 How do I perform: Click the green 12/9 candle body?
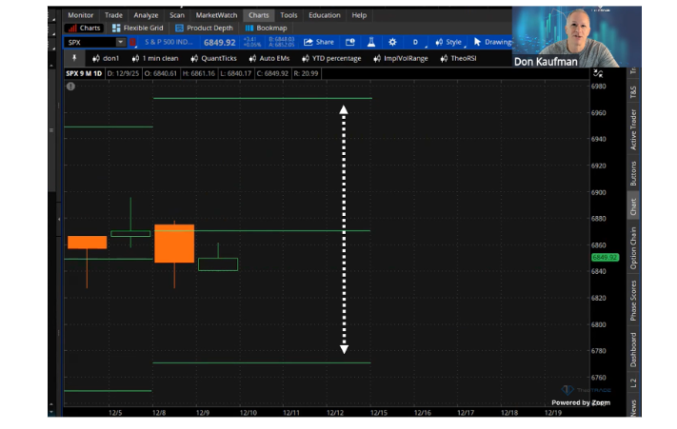tap(218, 264)
